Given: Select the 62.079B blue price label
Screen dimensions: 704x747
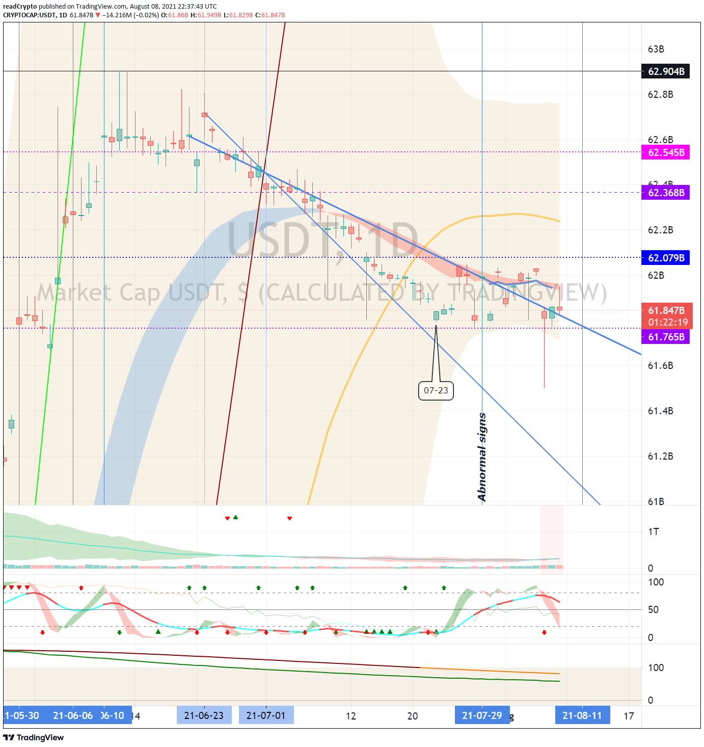Looking at the screenshot, I should point(665,258).
